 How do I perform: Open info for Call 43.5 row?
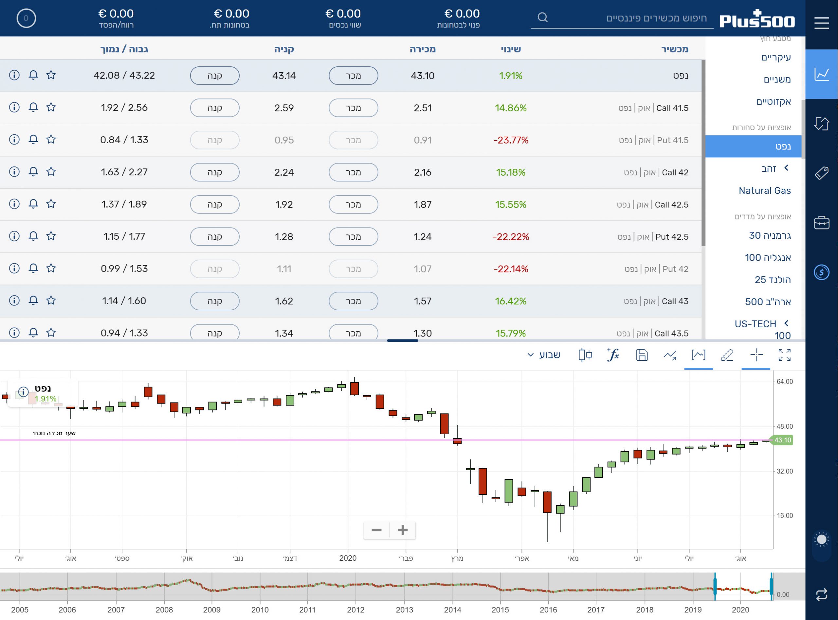[x=14, y=333]
